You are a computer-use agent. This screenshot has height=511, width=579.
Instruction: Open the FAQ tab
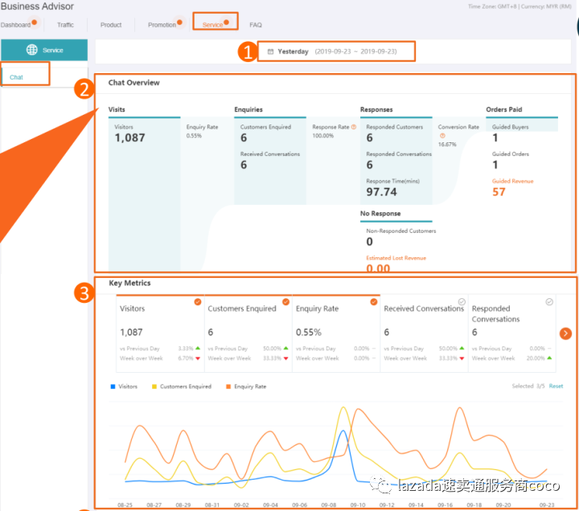pyautogui.click(x=256, y=25)
